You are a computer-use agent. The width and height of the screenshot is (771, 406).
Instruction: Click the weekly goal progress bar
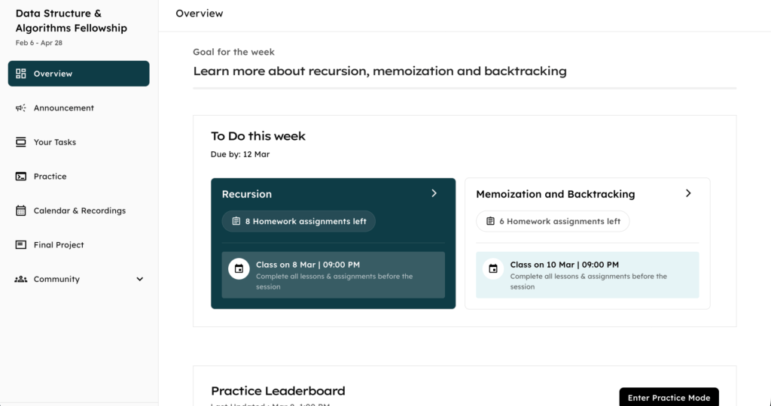pos(465,89)
